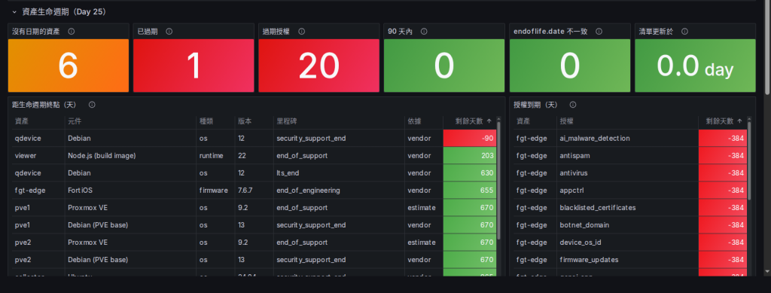Open 已過期 panel title menu
771x293 pixels.
148,32
